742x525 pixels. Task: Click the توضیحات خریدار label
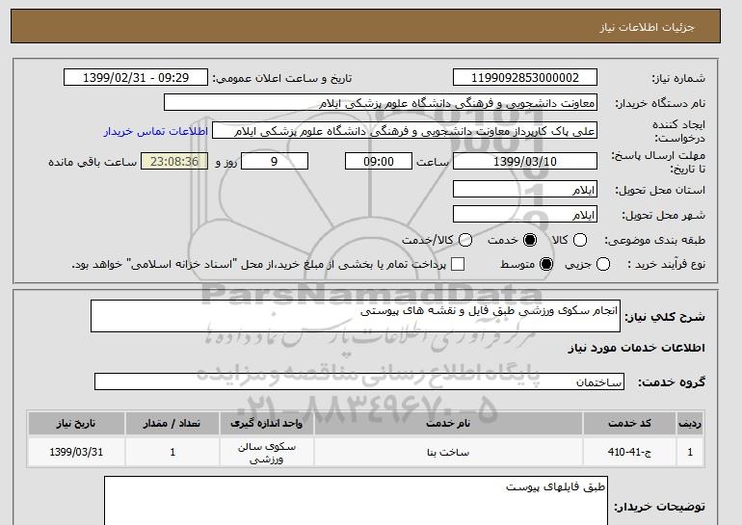[x=660, y=507]
